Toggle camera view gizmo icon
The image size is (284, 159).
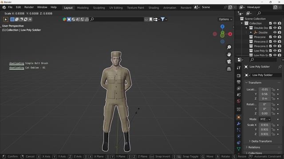point(229,62)
